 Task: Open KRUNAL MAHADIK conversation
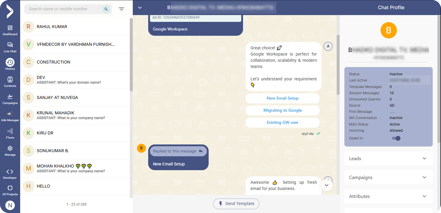click(75, 116)
